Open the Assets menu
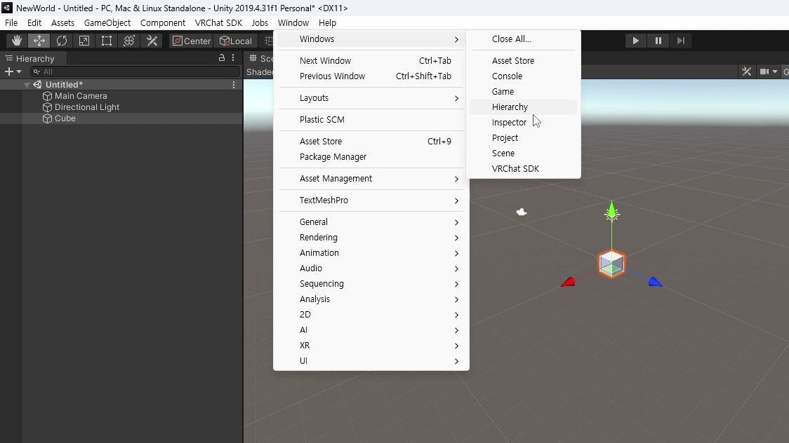This screenshot has width=789, height=443. (x=62, y=22)
